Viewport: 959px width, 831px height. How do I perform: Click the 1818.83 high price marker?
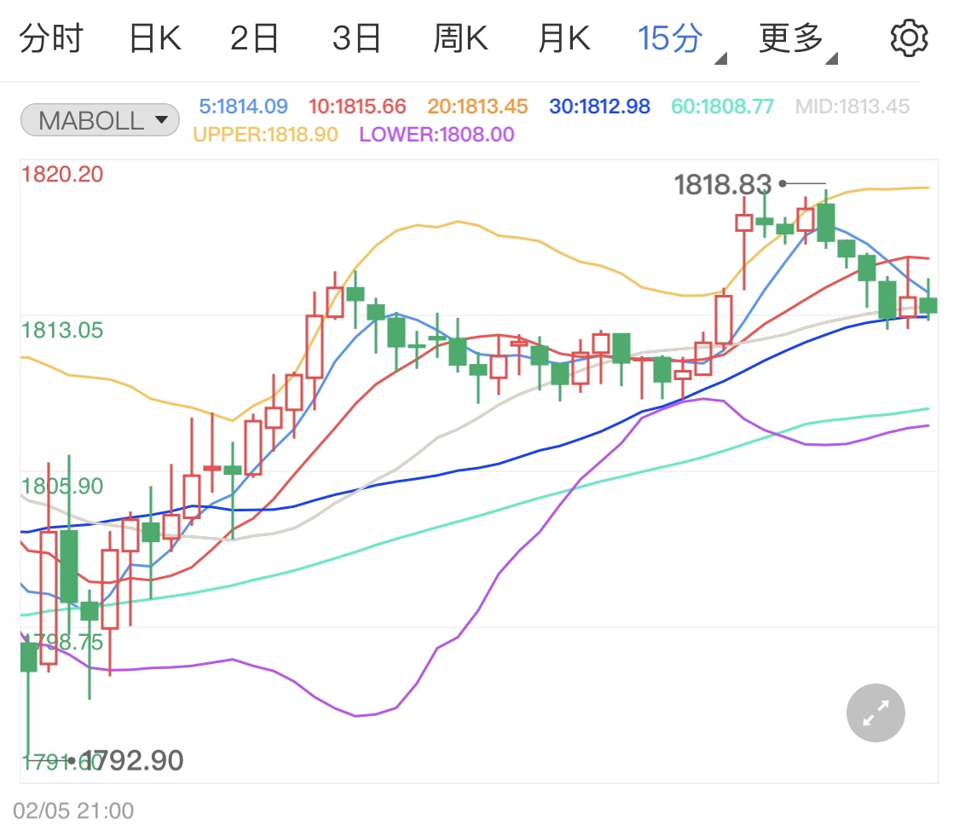pyautogui.click(x=722, y=185)
